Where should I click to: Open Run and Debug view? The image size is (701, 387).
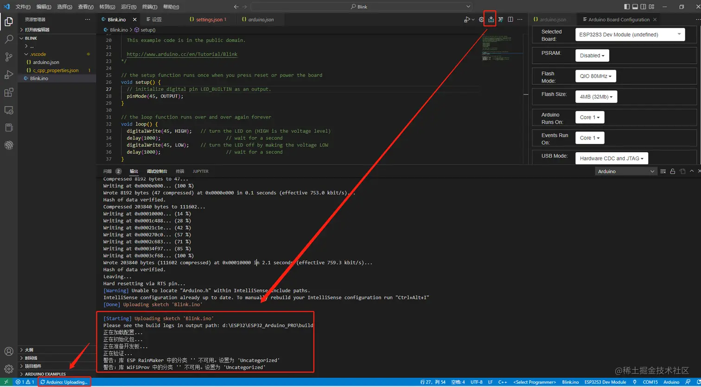pyautogui.click(x=8, y=75)
